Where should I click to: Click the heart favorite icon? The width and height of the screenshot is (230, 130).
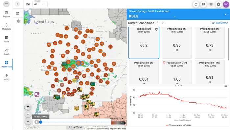(211, 4)
